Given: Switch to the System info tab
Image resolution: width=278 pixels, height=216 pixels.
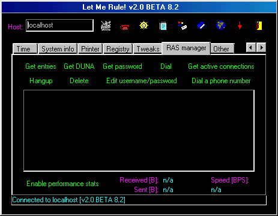Looking at the screenshot, I should pyautogui.click(x=58, y=49).
